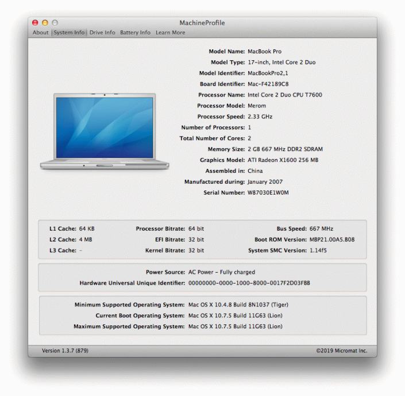Click the Hardware UUID value ending in '0017F2D03FBB'

point(249,283)
